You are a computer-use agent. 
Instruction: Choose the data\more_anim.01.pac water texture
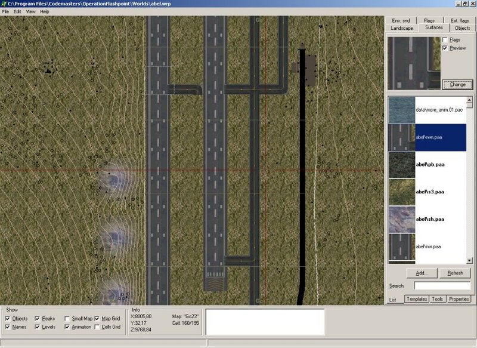pyautogui.click(x=401, y=110)
